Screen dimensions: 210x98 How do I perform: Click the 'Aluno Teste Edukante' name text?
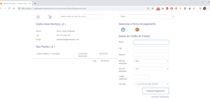66,31
